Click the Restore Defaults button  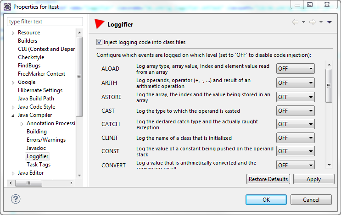[268, 179]
